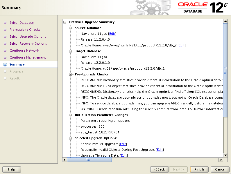Open Help for the upgrade assistant

12,169
